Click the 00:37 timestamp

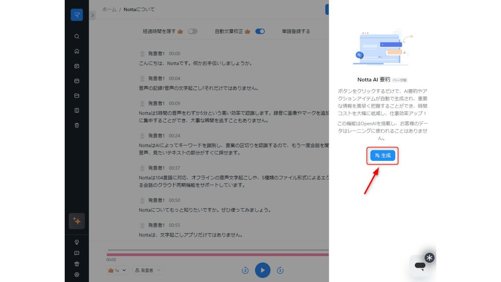pos(175,168)
